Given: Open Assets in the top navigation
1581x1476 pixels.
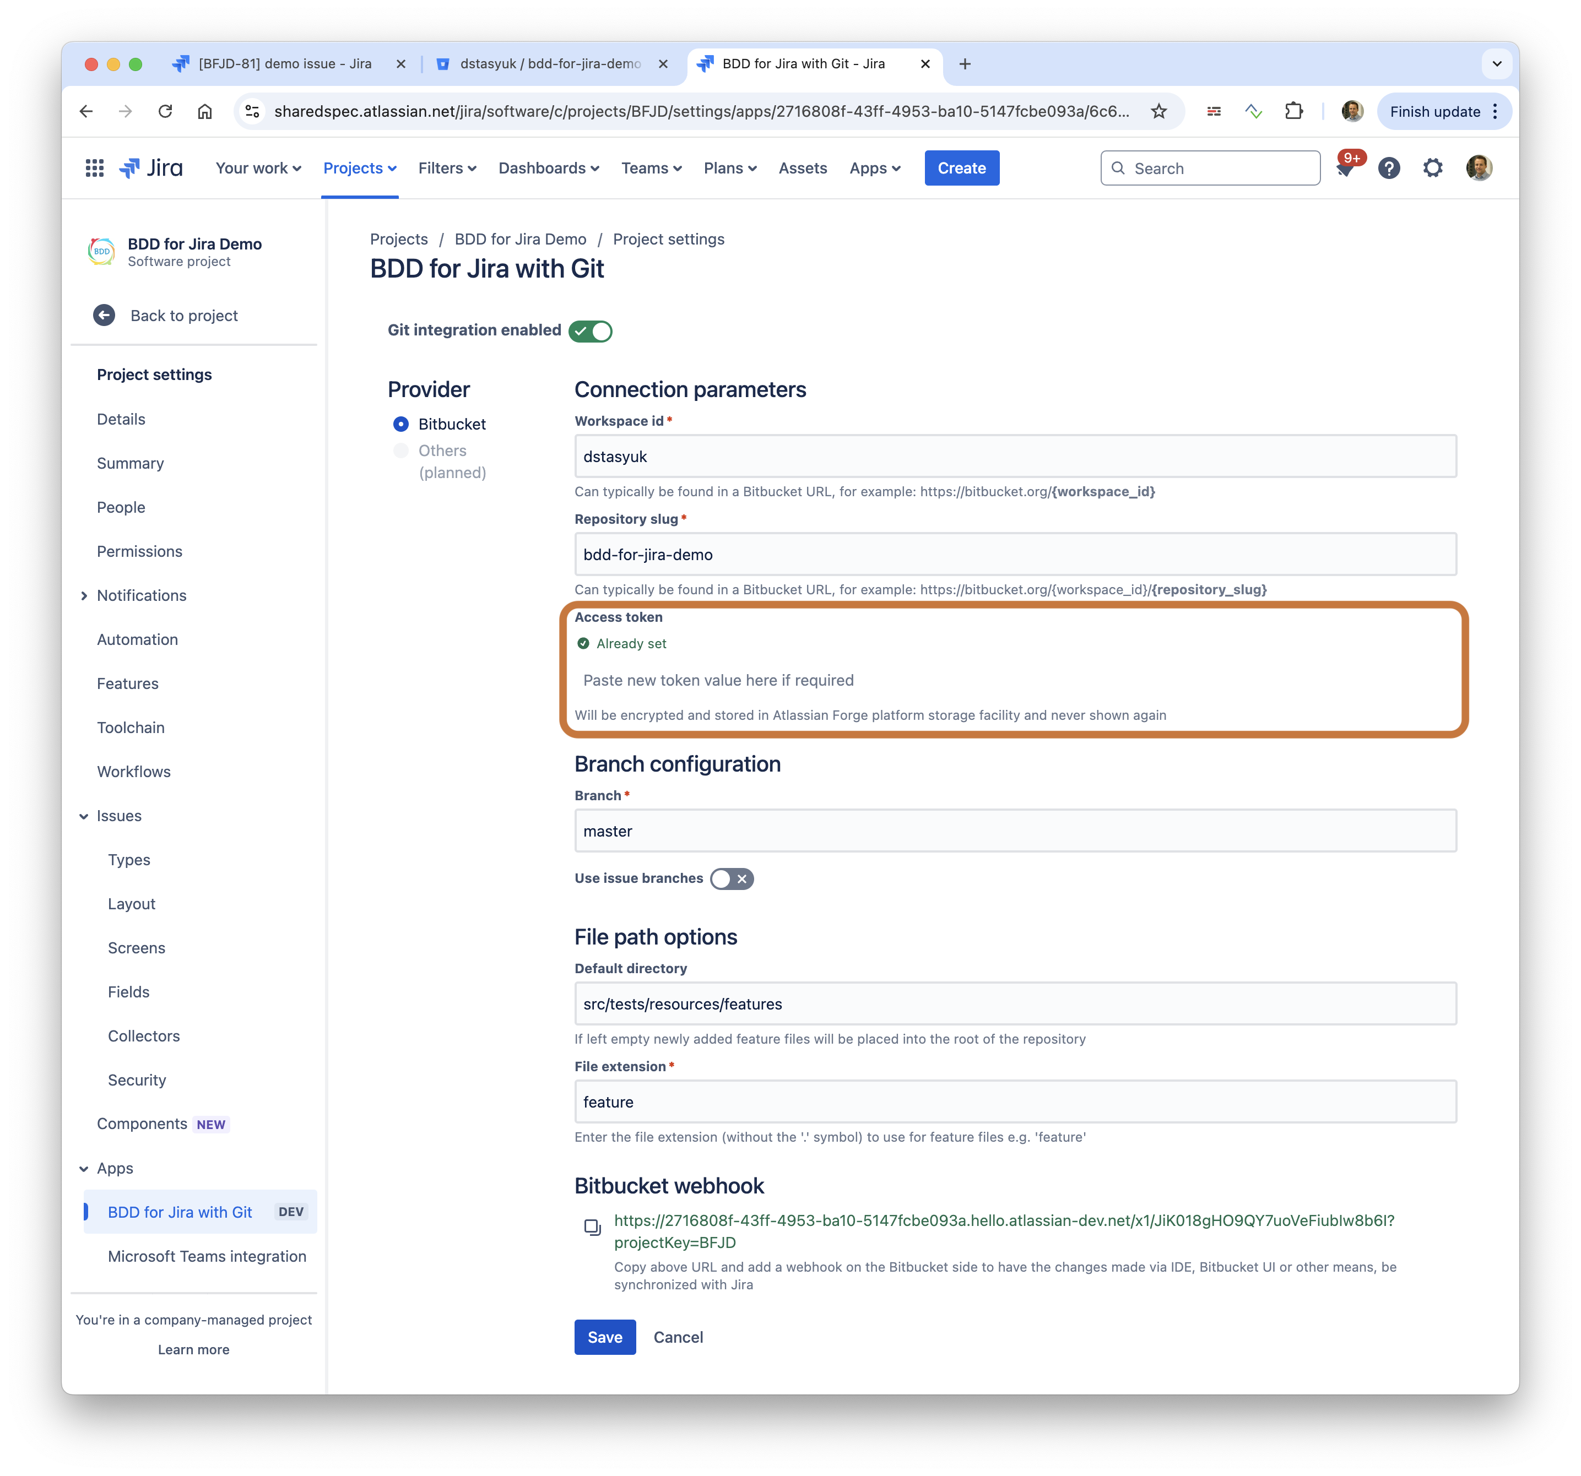Looking at the screenshot, I should pyautogui.click(x=803, y=168).
